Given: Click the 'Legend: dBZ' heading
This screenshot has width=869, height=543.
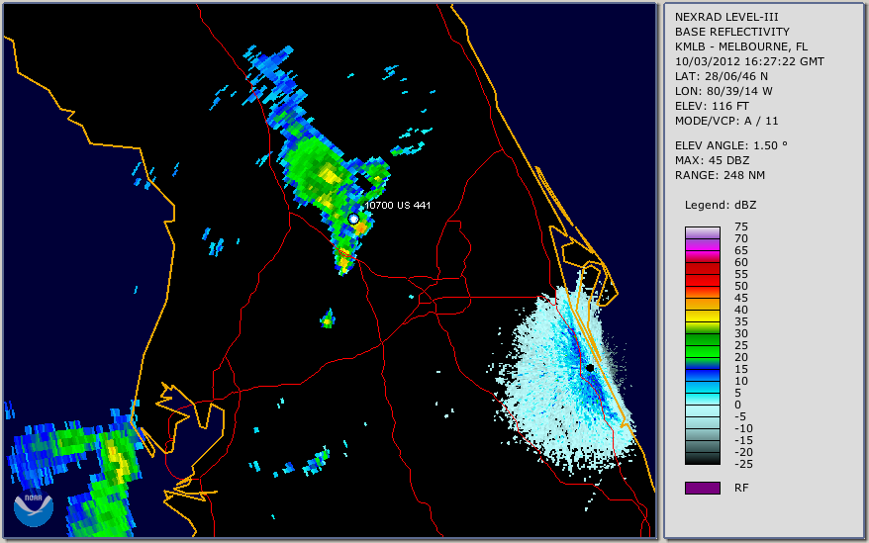Looking at the screenshot, I should 721,205.
